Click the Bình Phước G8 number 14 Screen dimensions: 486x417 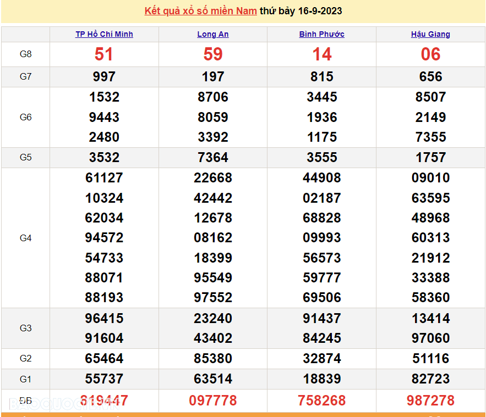click(x=322, y=54)
